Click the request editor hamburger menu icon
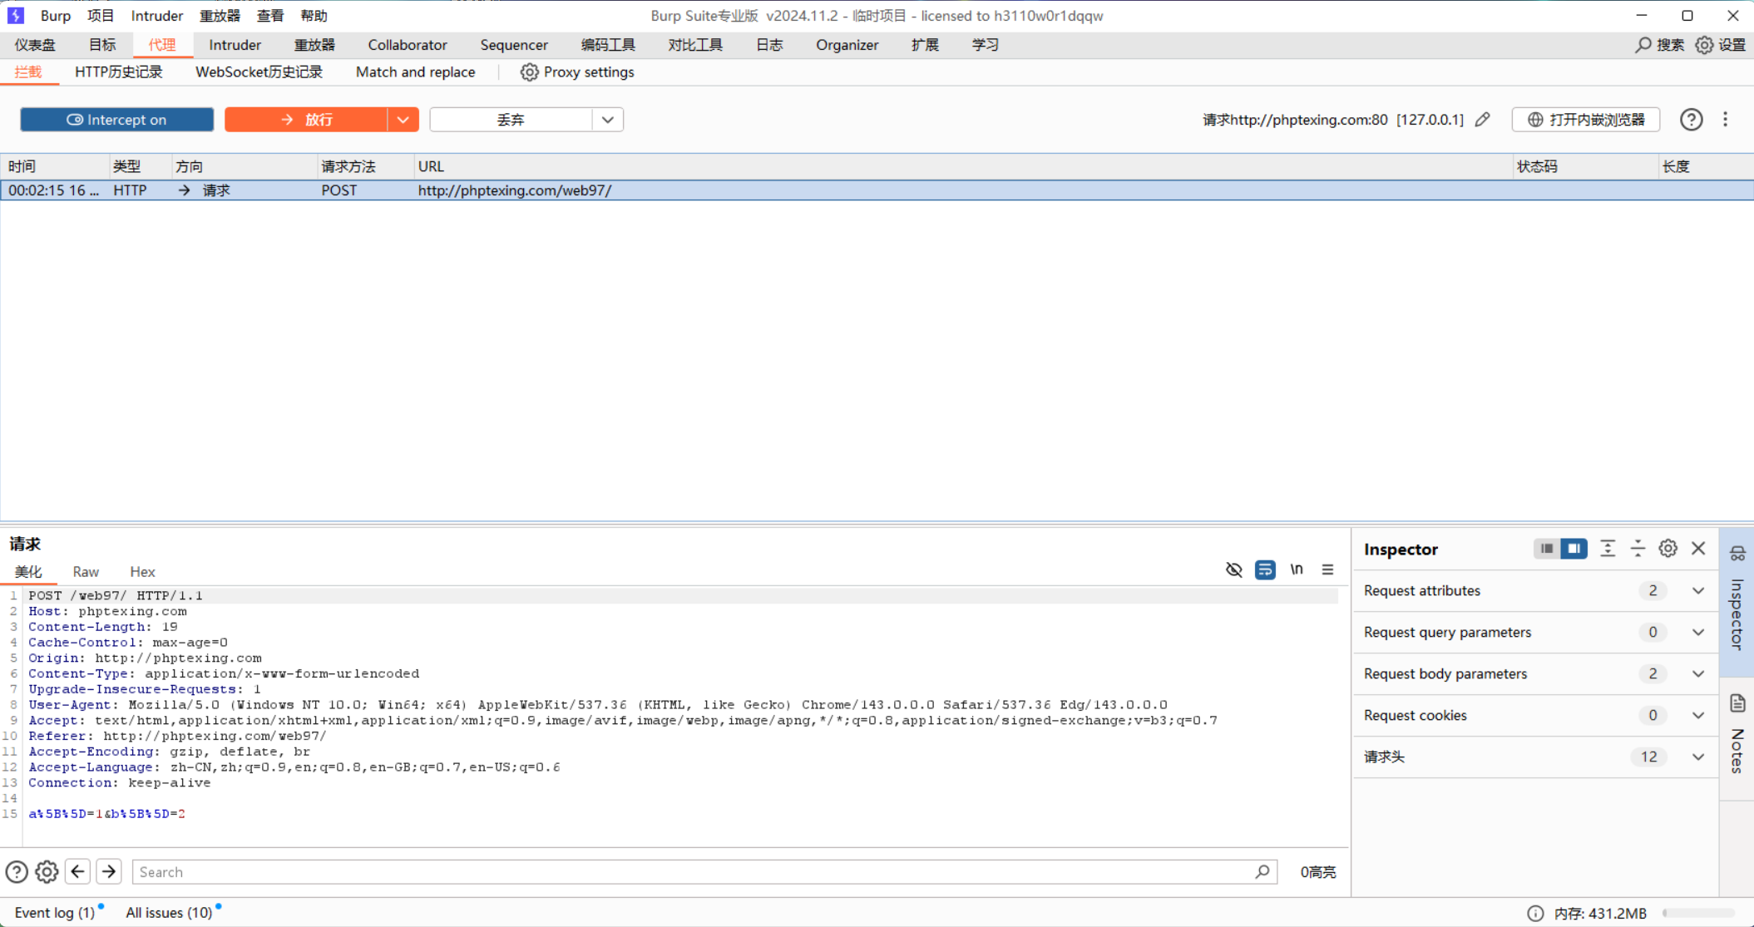The width and height of the screenshot is (1754, 927). [x=1327, y=570]
